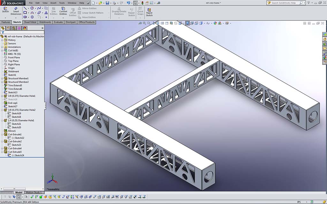This screenshot has height=204, width=327.
Task: Open the Appearances color wheel in the view toolbar
Action: tap(215, 23)
